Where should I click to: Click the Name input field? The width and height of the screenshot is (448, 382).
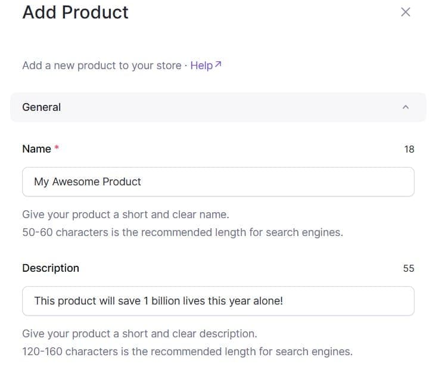click(218, 182)
